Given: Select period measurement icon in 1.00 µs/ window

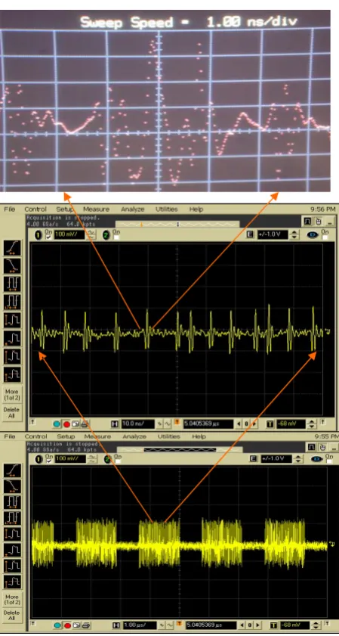Looking at the screenshot, I should coord(12,503).
